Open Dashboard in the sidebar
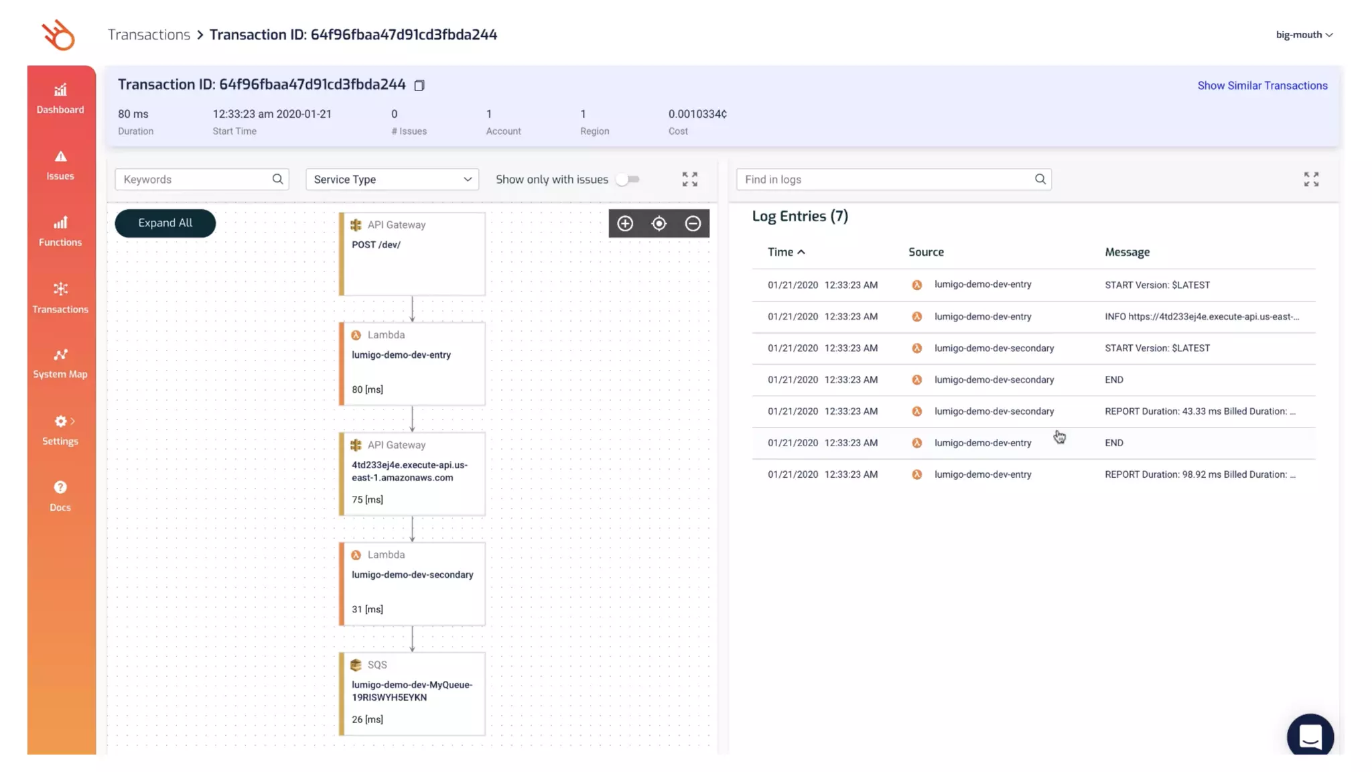 60,99
